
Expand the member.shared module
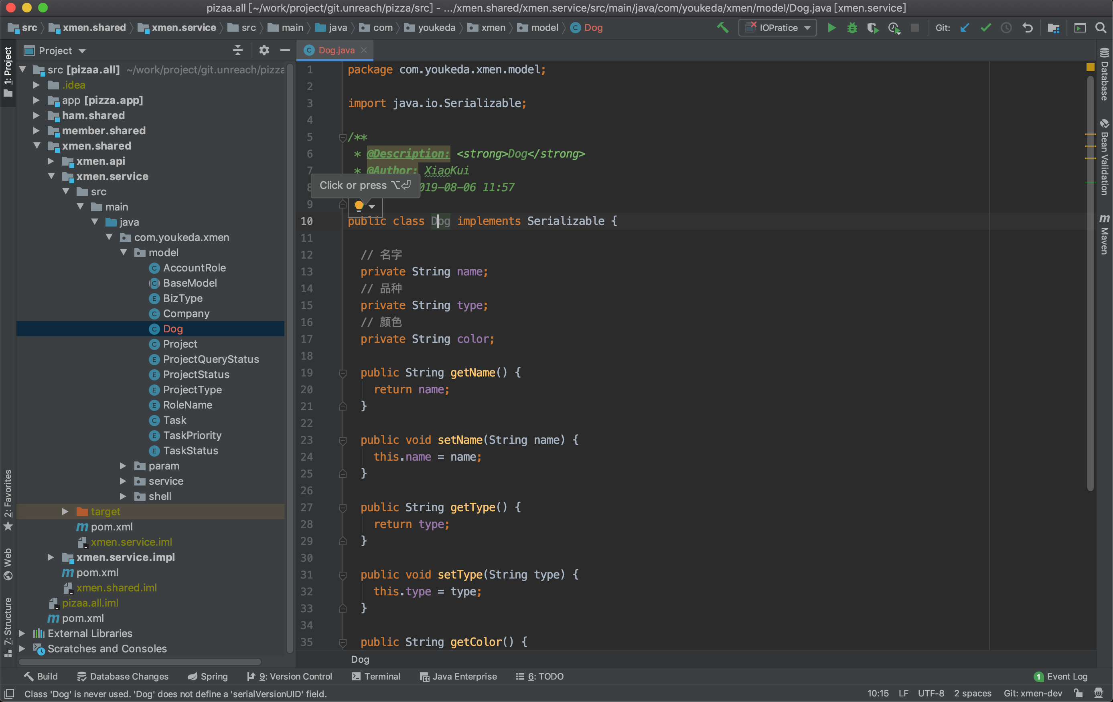pos(36,131)
